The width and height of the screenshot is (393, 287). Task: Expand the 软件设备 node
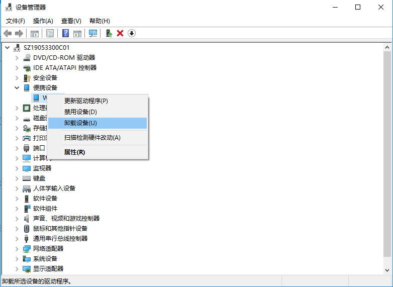17,199
